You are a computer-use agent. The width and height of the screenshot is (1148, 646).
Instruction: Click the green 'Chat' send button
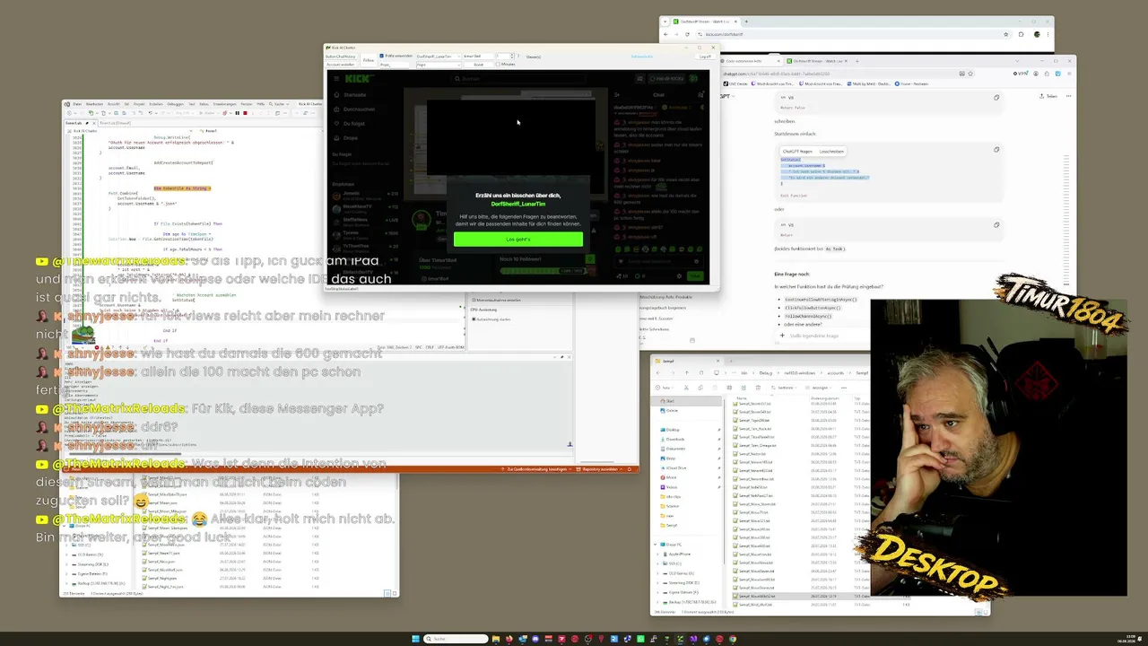[x=695, y=276]
